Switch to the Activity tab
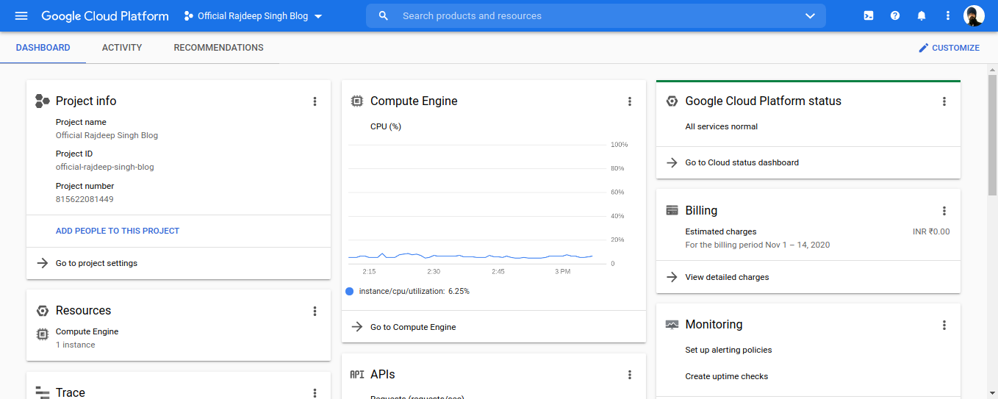Viewport: 998px width, 399px height. 122,48
